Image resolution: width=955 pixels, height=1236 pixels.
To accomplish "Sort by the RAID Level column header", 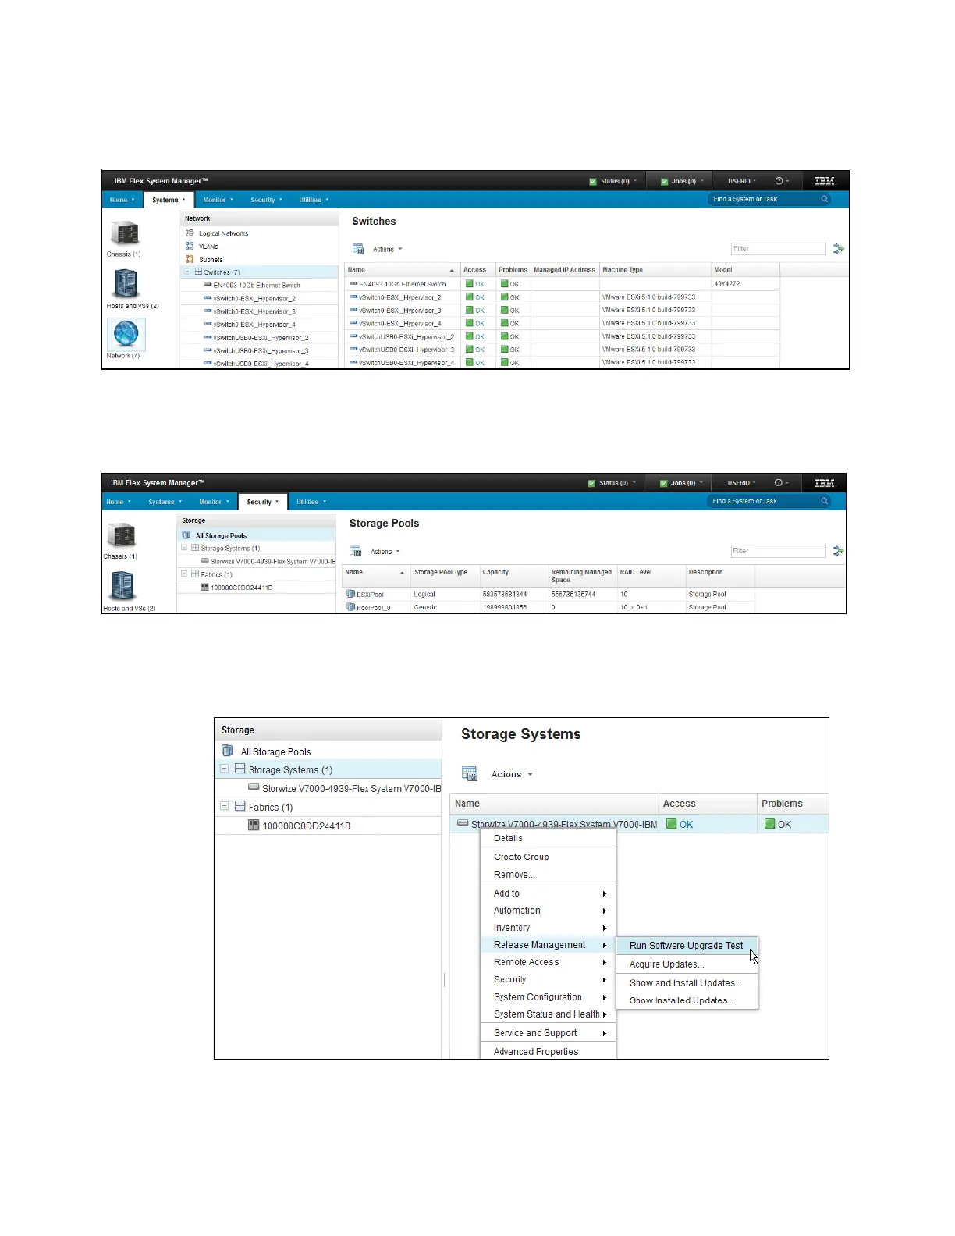I will coord(651,575).
